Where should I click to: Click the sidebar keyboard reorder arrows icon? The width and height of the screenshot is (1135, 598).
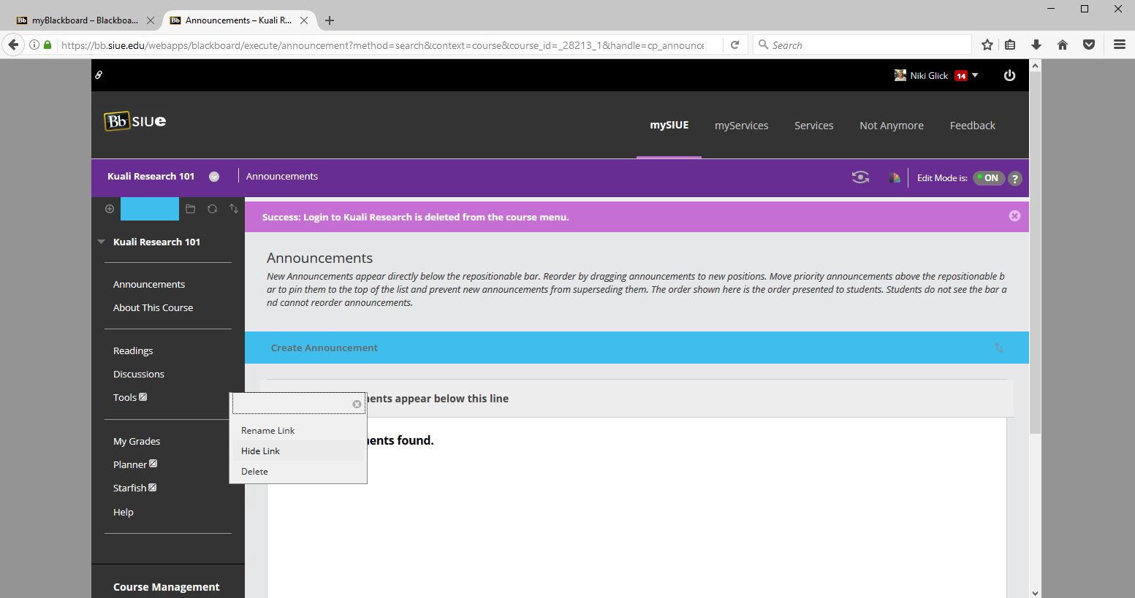[234, 209]
